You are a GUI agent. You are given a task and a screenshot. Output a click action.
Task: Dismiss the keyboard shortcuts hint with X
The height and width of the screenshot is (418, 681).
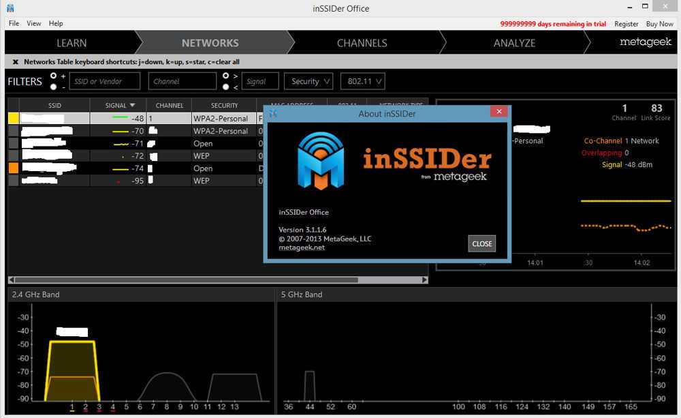pyautogui.click(x=15, y=61)
